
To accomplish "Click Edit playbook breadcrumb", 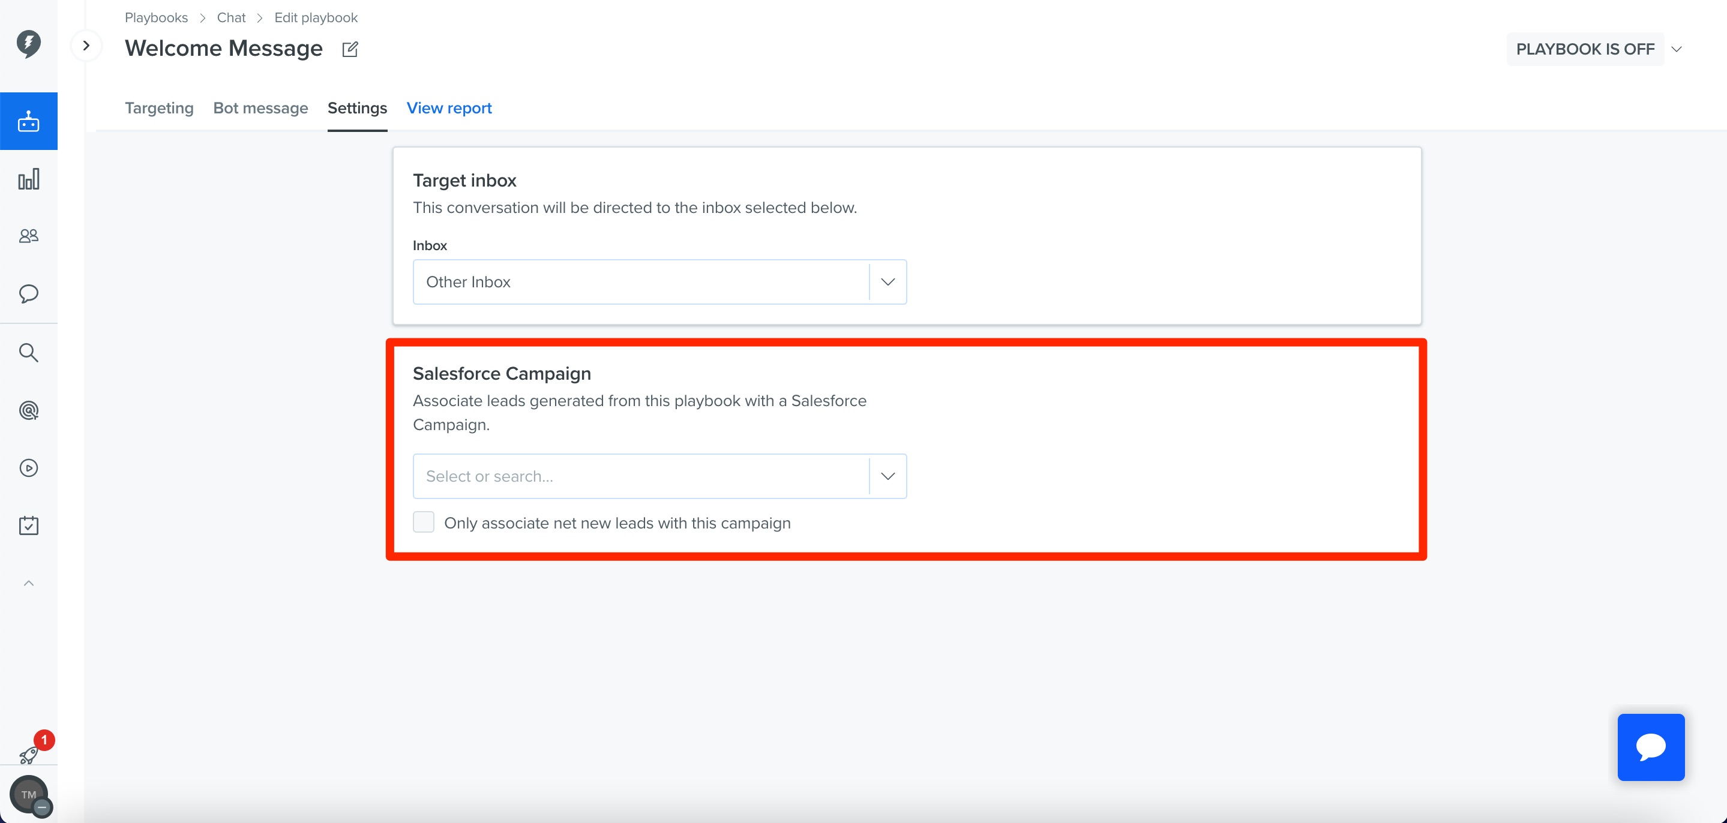I will click(x=316, y=17).
